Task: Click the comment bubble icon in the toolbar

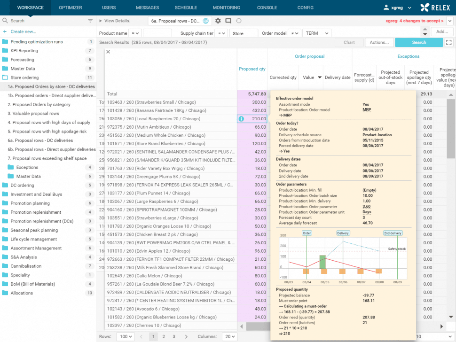Action: pyautogui.click(x=228, y=21)
